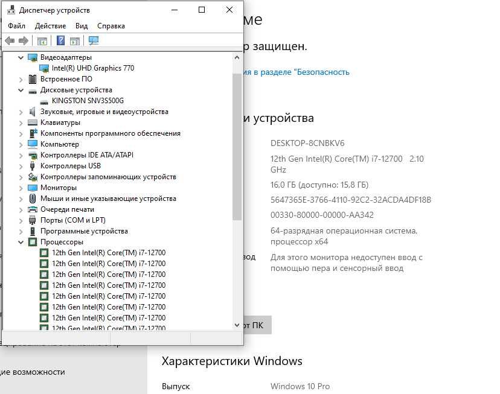Open the Вид menu
The width and height of the screenshot is (500, 394).
(x=82, y=26)
